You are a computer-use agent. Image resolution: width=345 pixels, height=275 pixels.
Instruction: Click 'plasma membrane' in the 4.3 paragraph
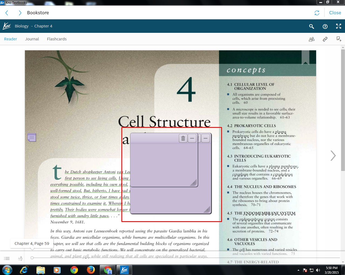[283, 166]
